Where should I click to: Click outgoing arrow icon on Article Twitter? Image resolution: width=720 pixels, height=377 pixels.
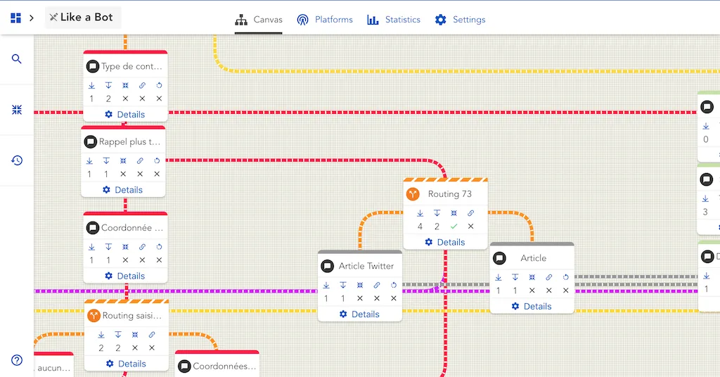coord(343,285)
